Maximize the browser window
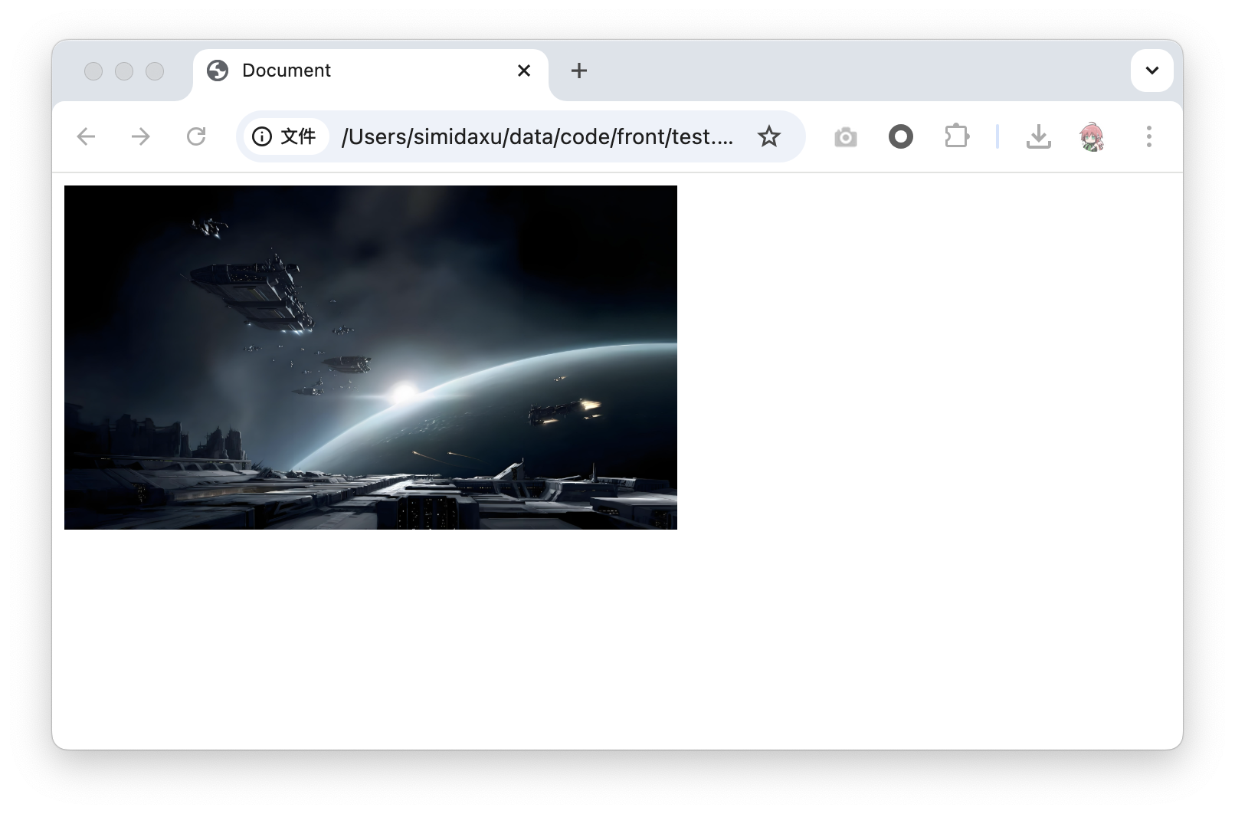Image resolution: width=1235 pixels, height=814 pixels. pos(155,71)
